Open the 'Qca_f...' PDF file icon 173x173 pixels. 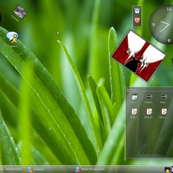click(135, 114)
